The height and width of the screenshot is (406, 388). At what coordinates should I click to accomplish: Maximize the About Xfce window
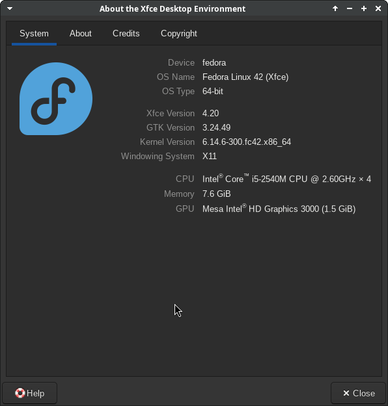tap(364, 8)
